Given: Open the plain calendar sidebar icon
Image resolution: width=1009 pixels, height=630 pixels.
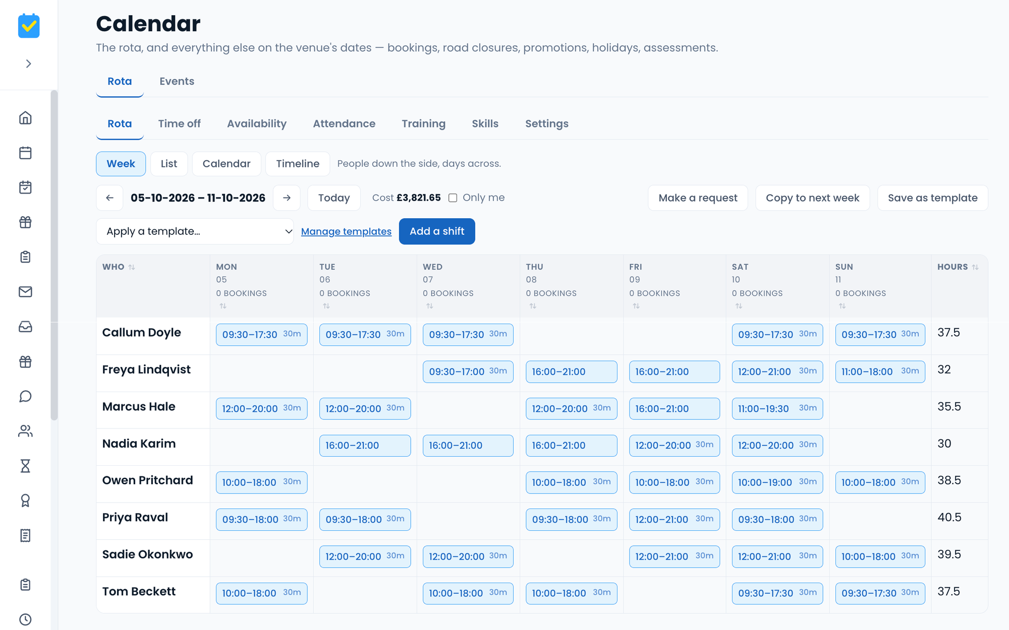Looking at the screenshot, I should 25,153.
